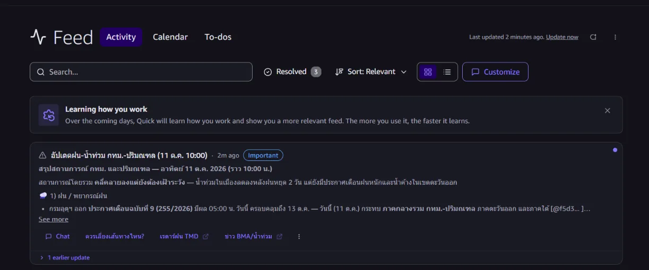
Task: Expand the card with See more
Action: (x=54, y=219)
